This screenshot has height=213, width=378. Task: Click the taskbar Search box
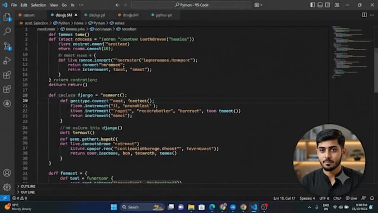coord(142,207)
